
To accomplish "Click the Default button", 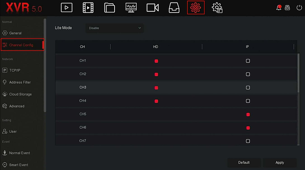I will (244, 163).
